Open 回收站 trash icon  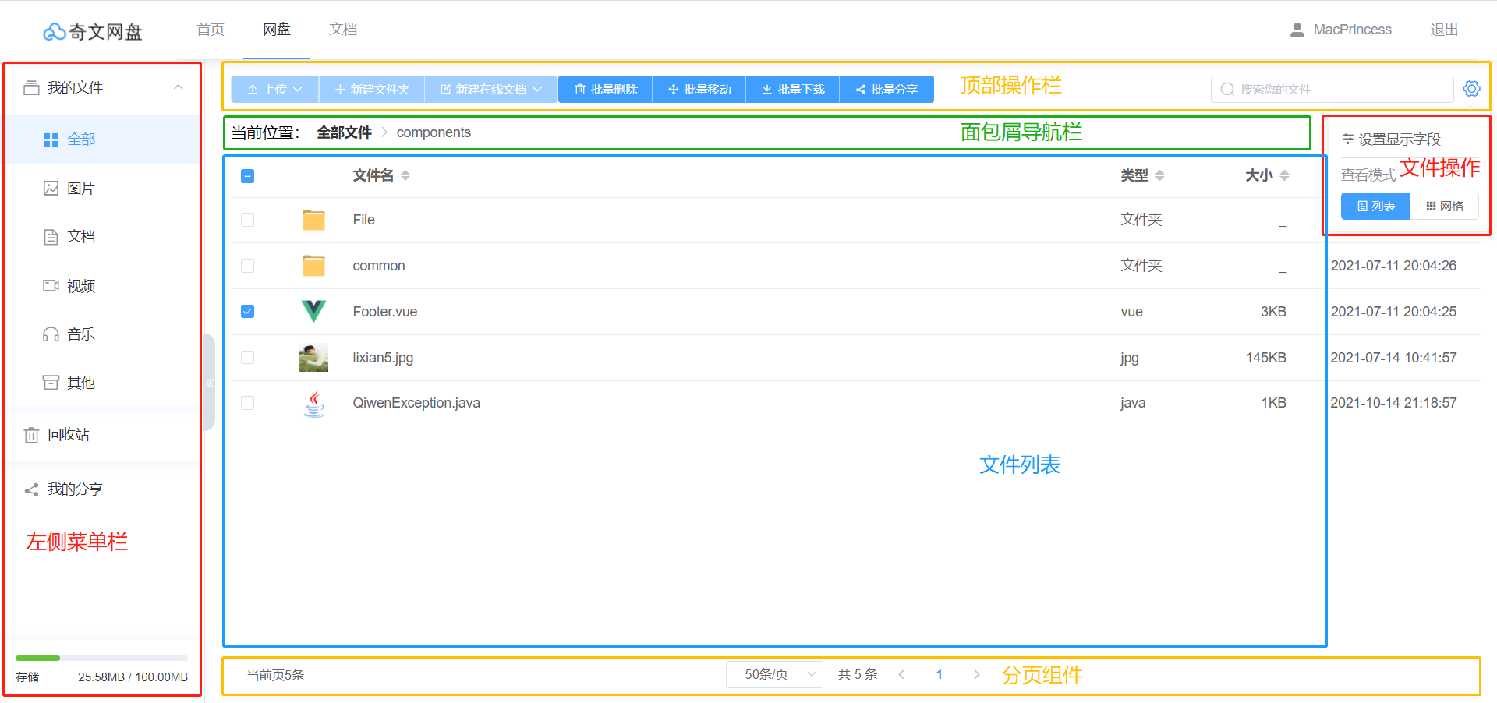coord(31,435)
